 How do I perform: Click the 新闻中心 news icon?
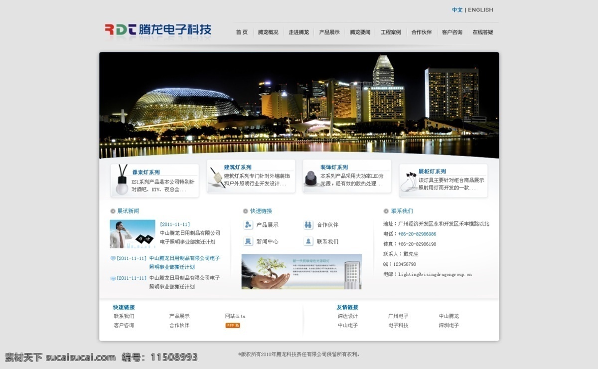tap(248, 241)
